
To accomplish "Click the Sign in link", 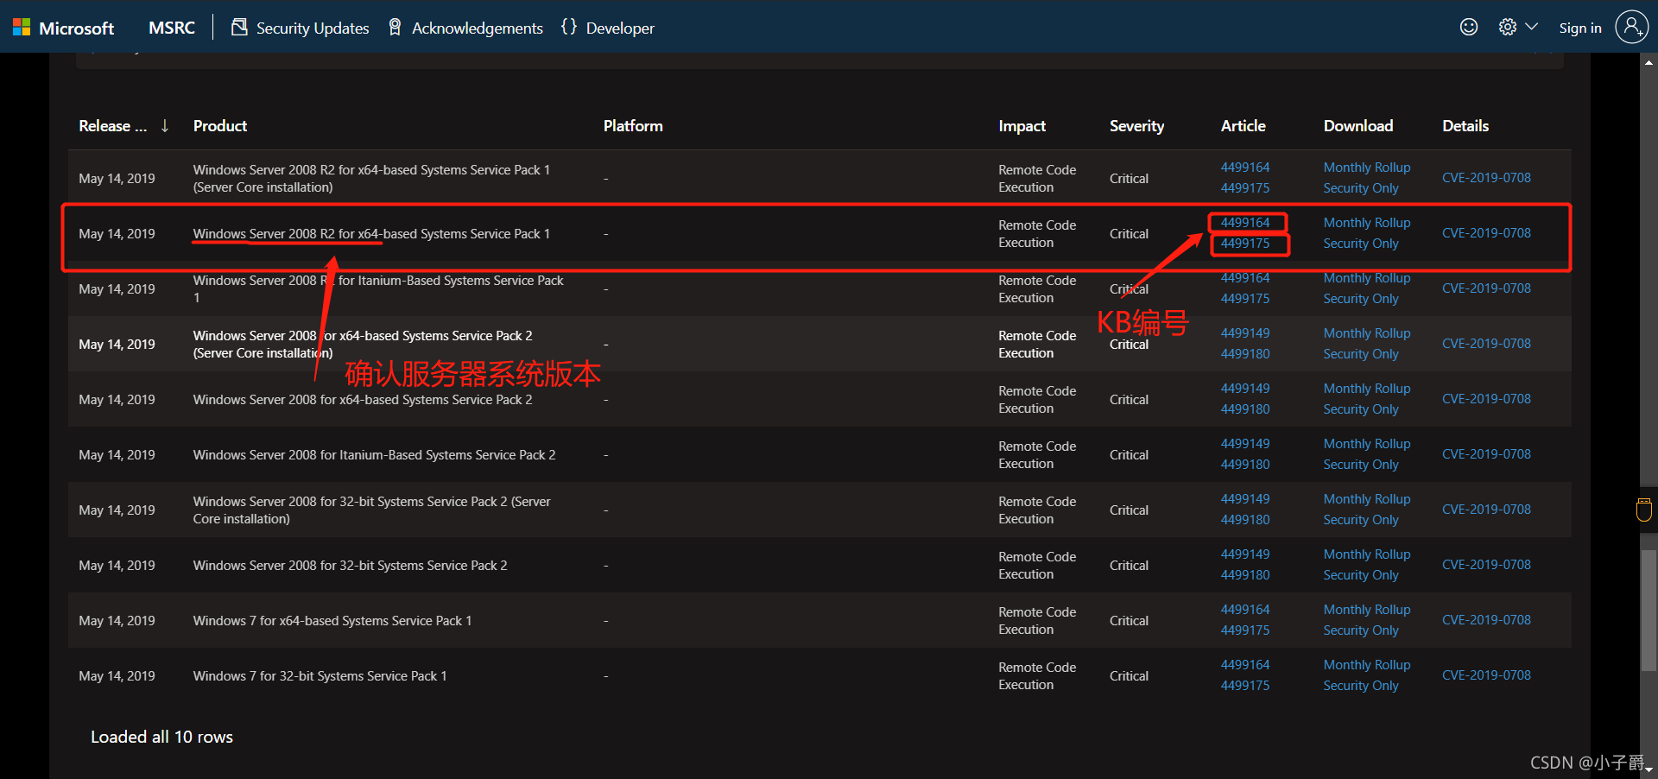I will [1580, 28].
